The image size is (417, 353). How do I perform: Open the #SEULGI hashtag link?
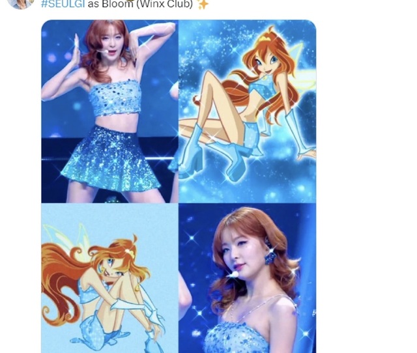(64, 5)
